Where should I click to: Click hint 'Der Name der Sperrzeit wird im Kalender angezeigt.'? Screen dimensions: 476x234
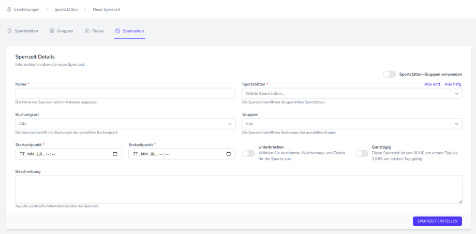(56, 103)
